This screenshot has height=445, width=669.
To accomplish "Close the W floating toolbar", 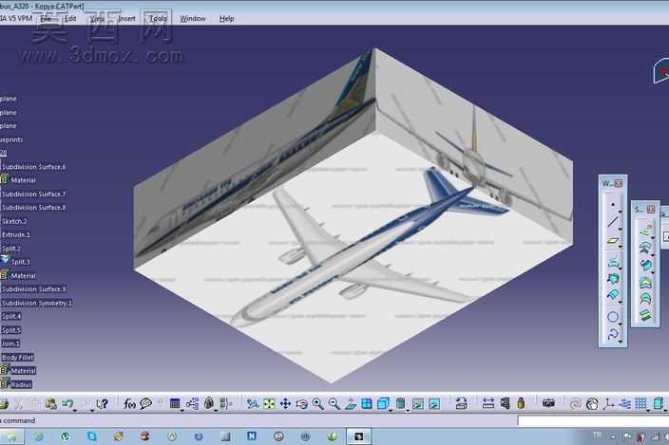I will pyautogui.click(x=619, y=183).
